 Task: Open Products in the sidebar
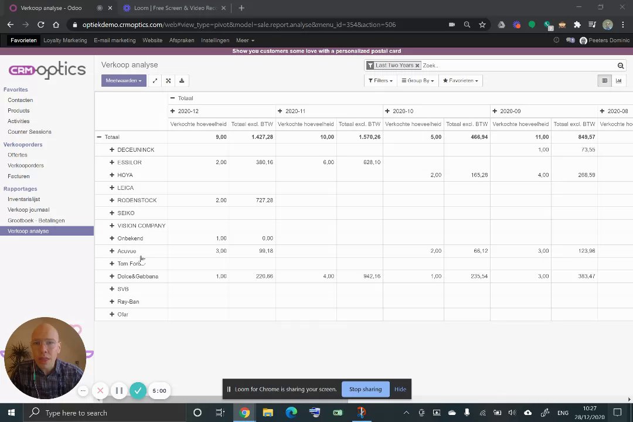click(x=19, y=111)
